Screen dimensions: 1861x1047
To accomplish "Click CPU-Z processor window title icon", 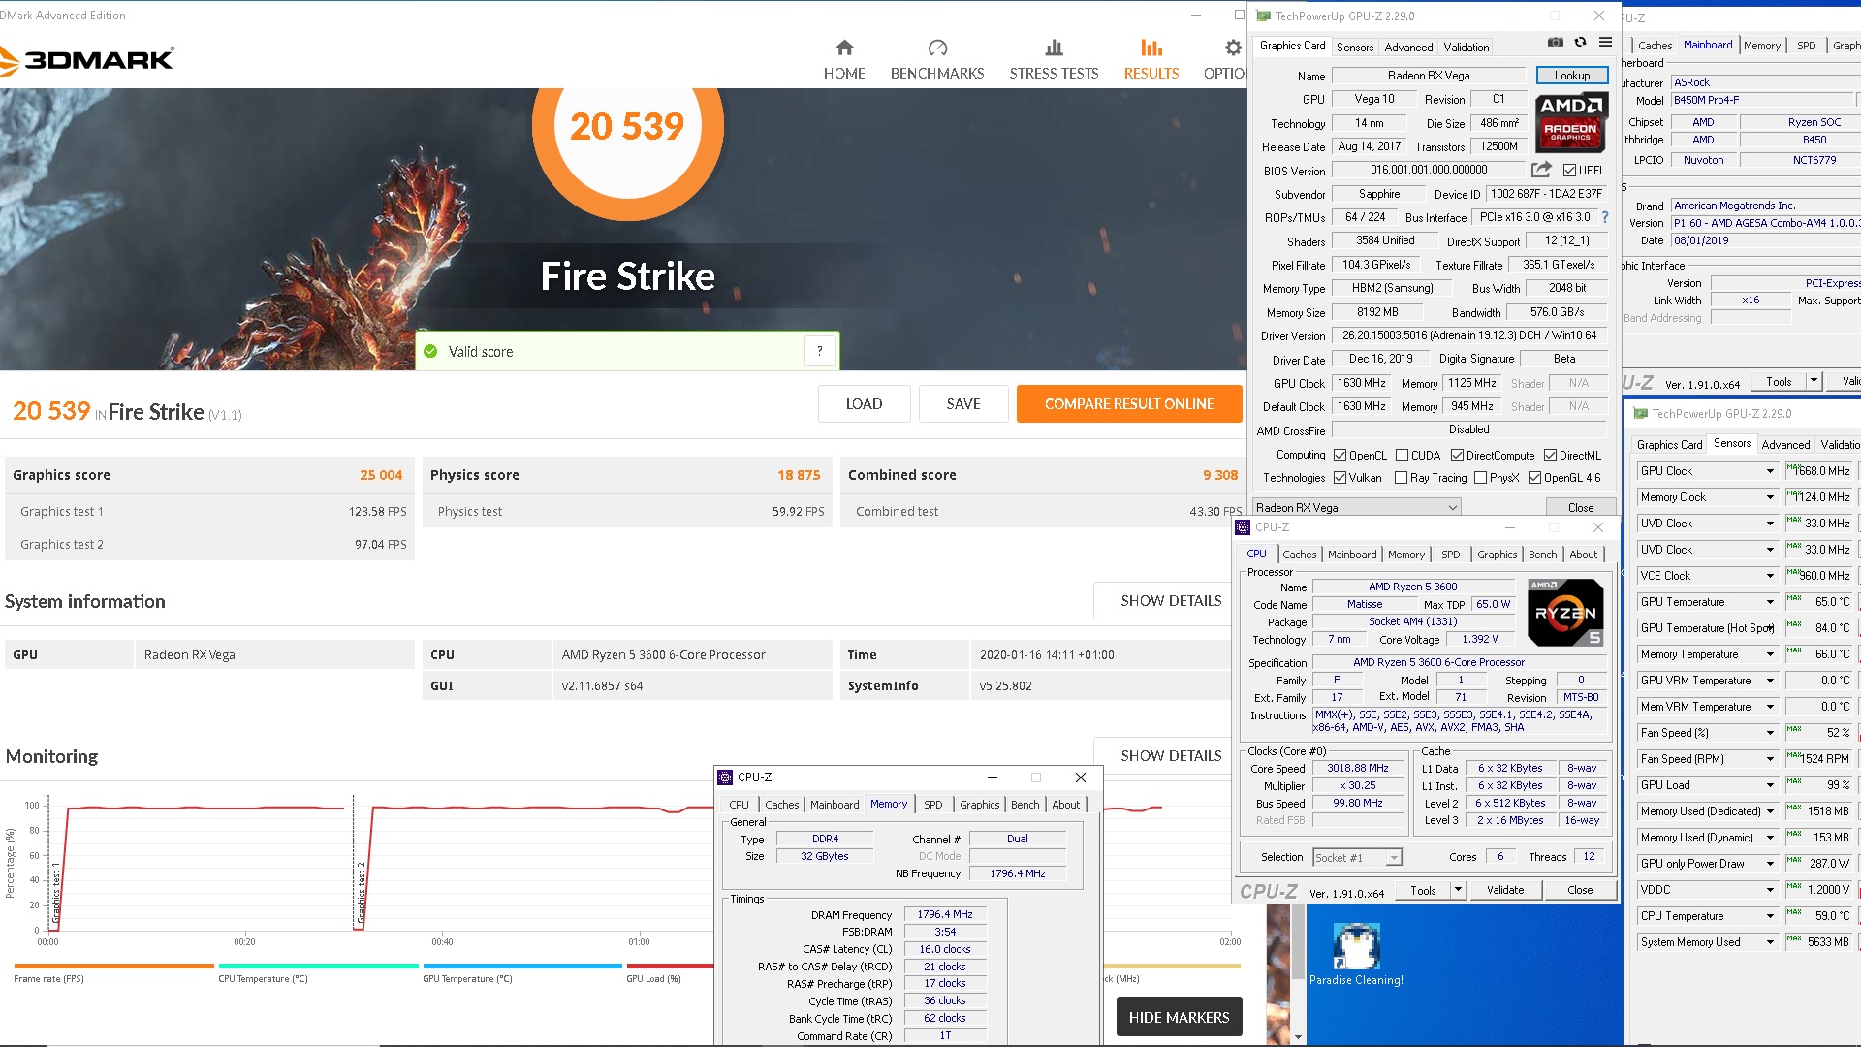I will coord(1243,527).
